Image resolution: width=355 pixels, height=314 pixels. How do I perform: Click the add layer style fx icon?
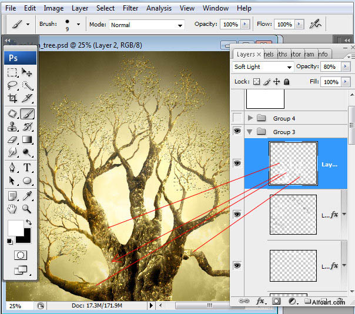(x=259, y=301)
